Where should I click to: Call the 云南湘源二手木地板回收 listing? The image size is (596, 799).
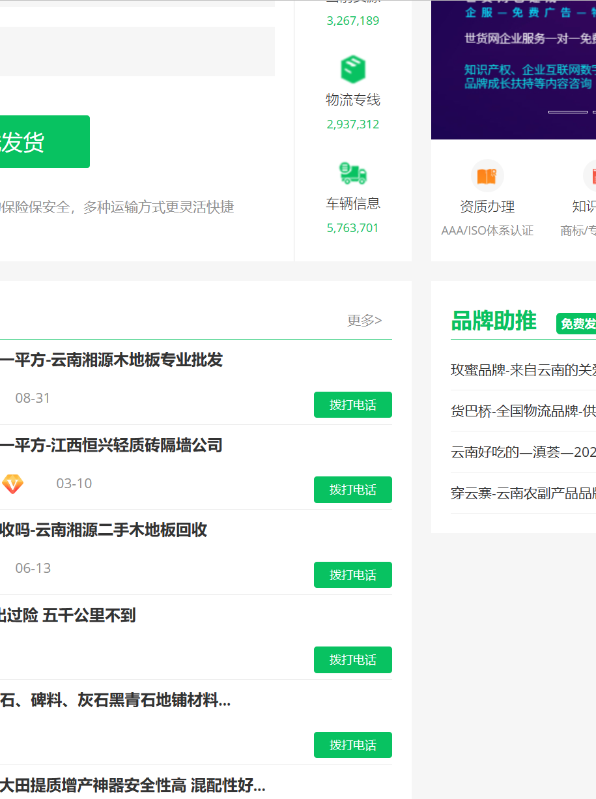[352, 575]
